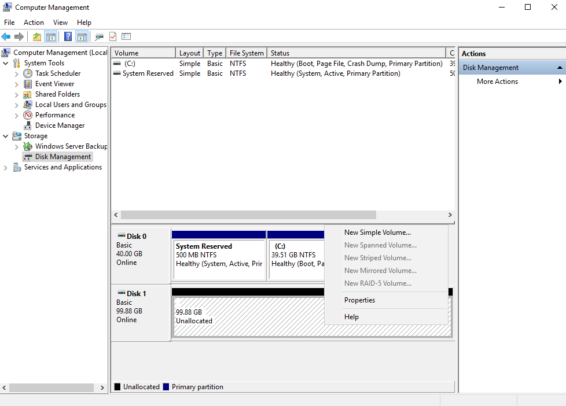
Task: Expand the Performance node
Action: (x=16, y=116)
